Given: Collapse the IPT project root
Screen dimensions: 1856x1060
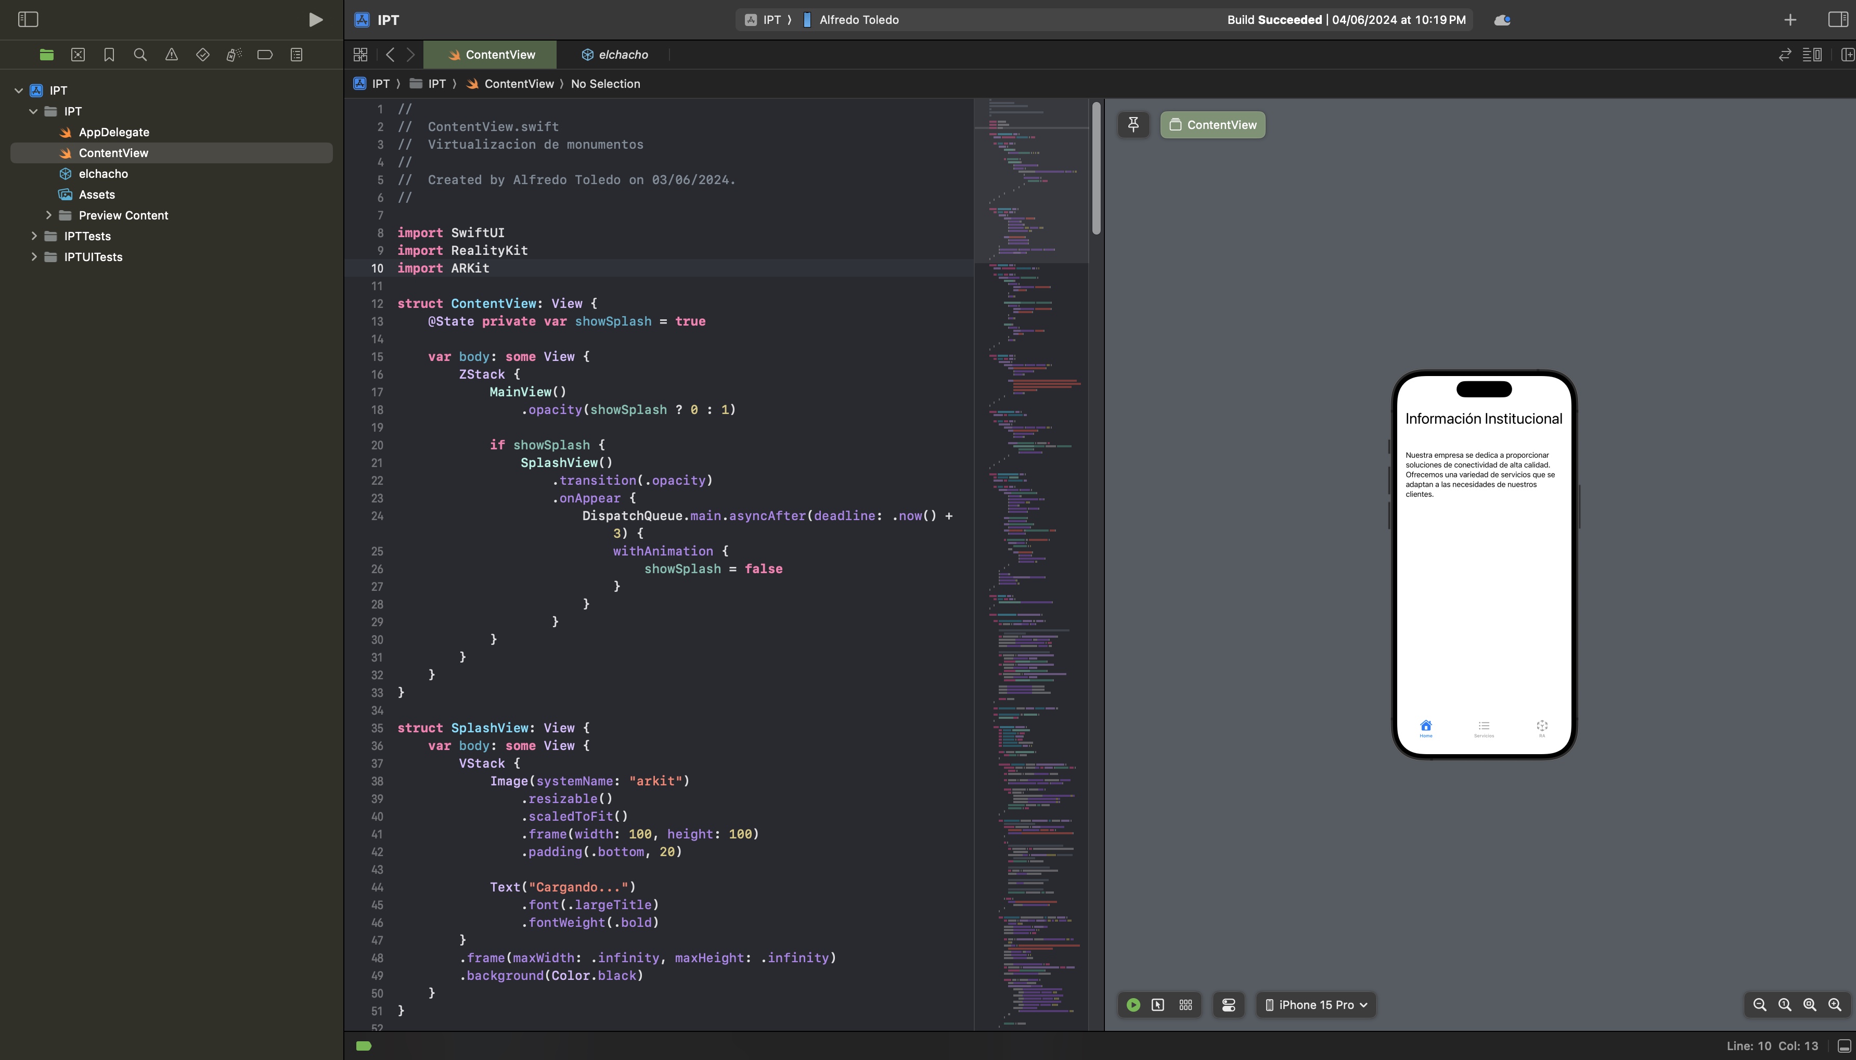Looking at the screenshot, I should tap(19, 91).
